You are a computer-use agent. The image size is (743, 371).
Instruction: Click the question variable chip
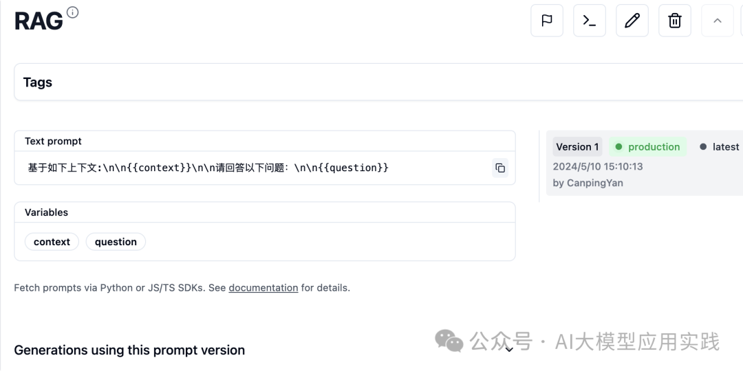coord(116,242)
